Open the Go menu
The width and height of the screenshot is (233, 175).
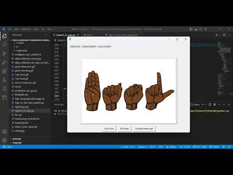[43, 29]
